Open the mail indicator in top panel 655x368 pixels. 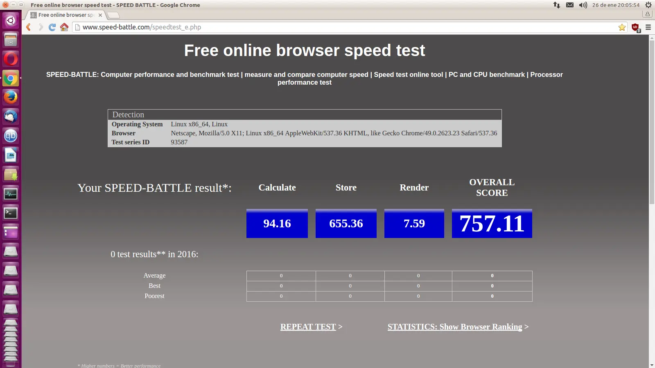click(570, 5)
